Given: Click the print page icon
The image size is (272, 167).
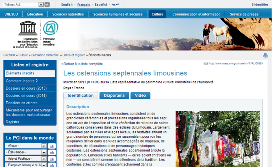Looking at the screenshot, I should tap(265, 55).
